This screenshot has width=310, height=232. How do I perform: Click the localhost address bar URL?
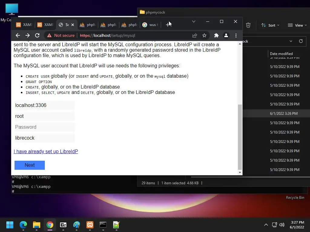coord(107,36)
